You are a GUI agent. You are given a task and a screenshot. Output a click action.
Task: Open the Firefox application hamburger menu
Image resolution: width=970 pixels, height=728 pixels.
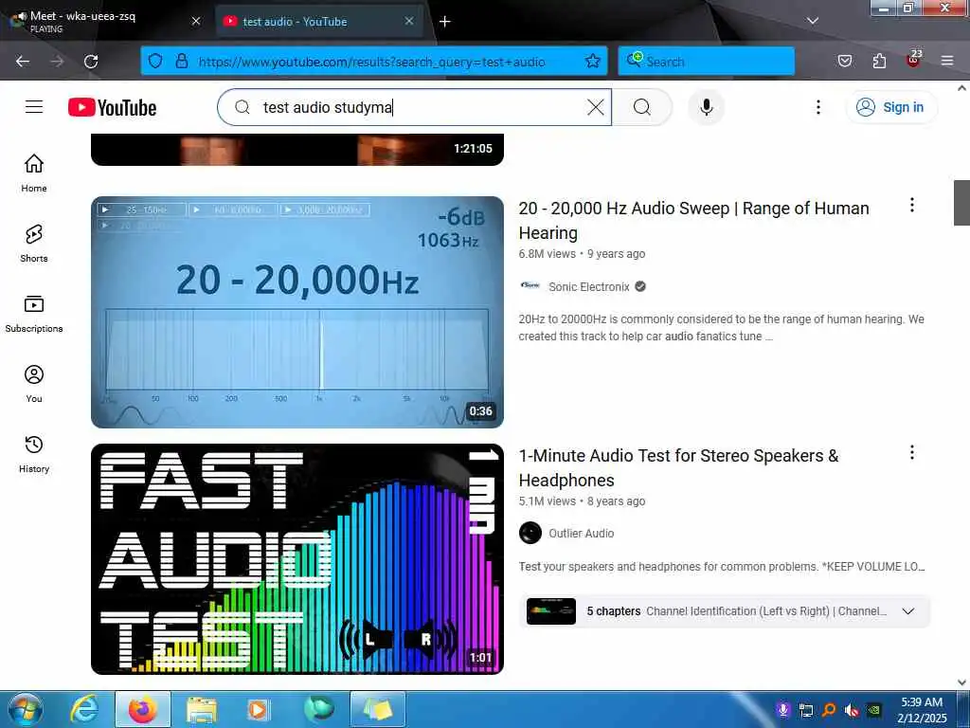pos(947,61)
